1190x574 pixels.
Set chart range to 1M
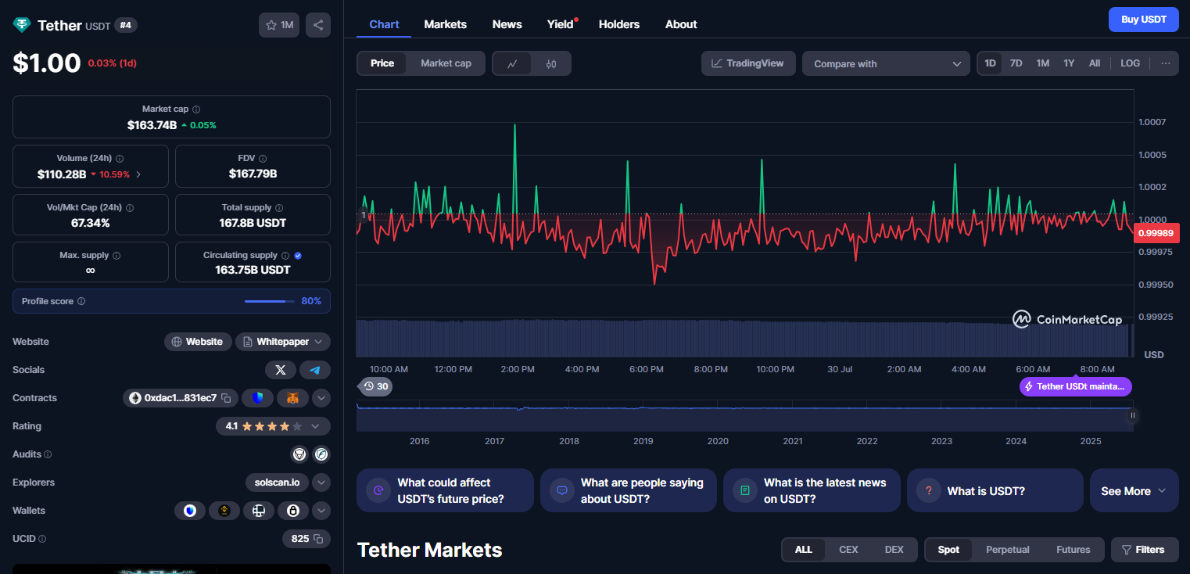tap(1042, 63)
